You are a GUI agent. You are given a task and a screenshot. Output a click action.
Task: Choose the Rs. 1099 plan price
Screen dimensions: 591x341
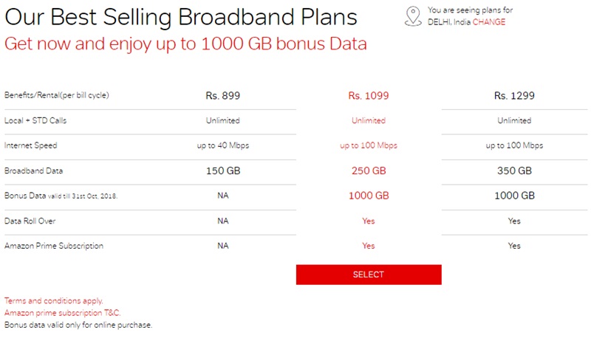368,96
